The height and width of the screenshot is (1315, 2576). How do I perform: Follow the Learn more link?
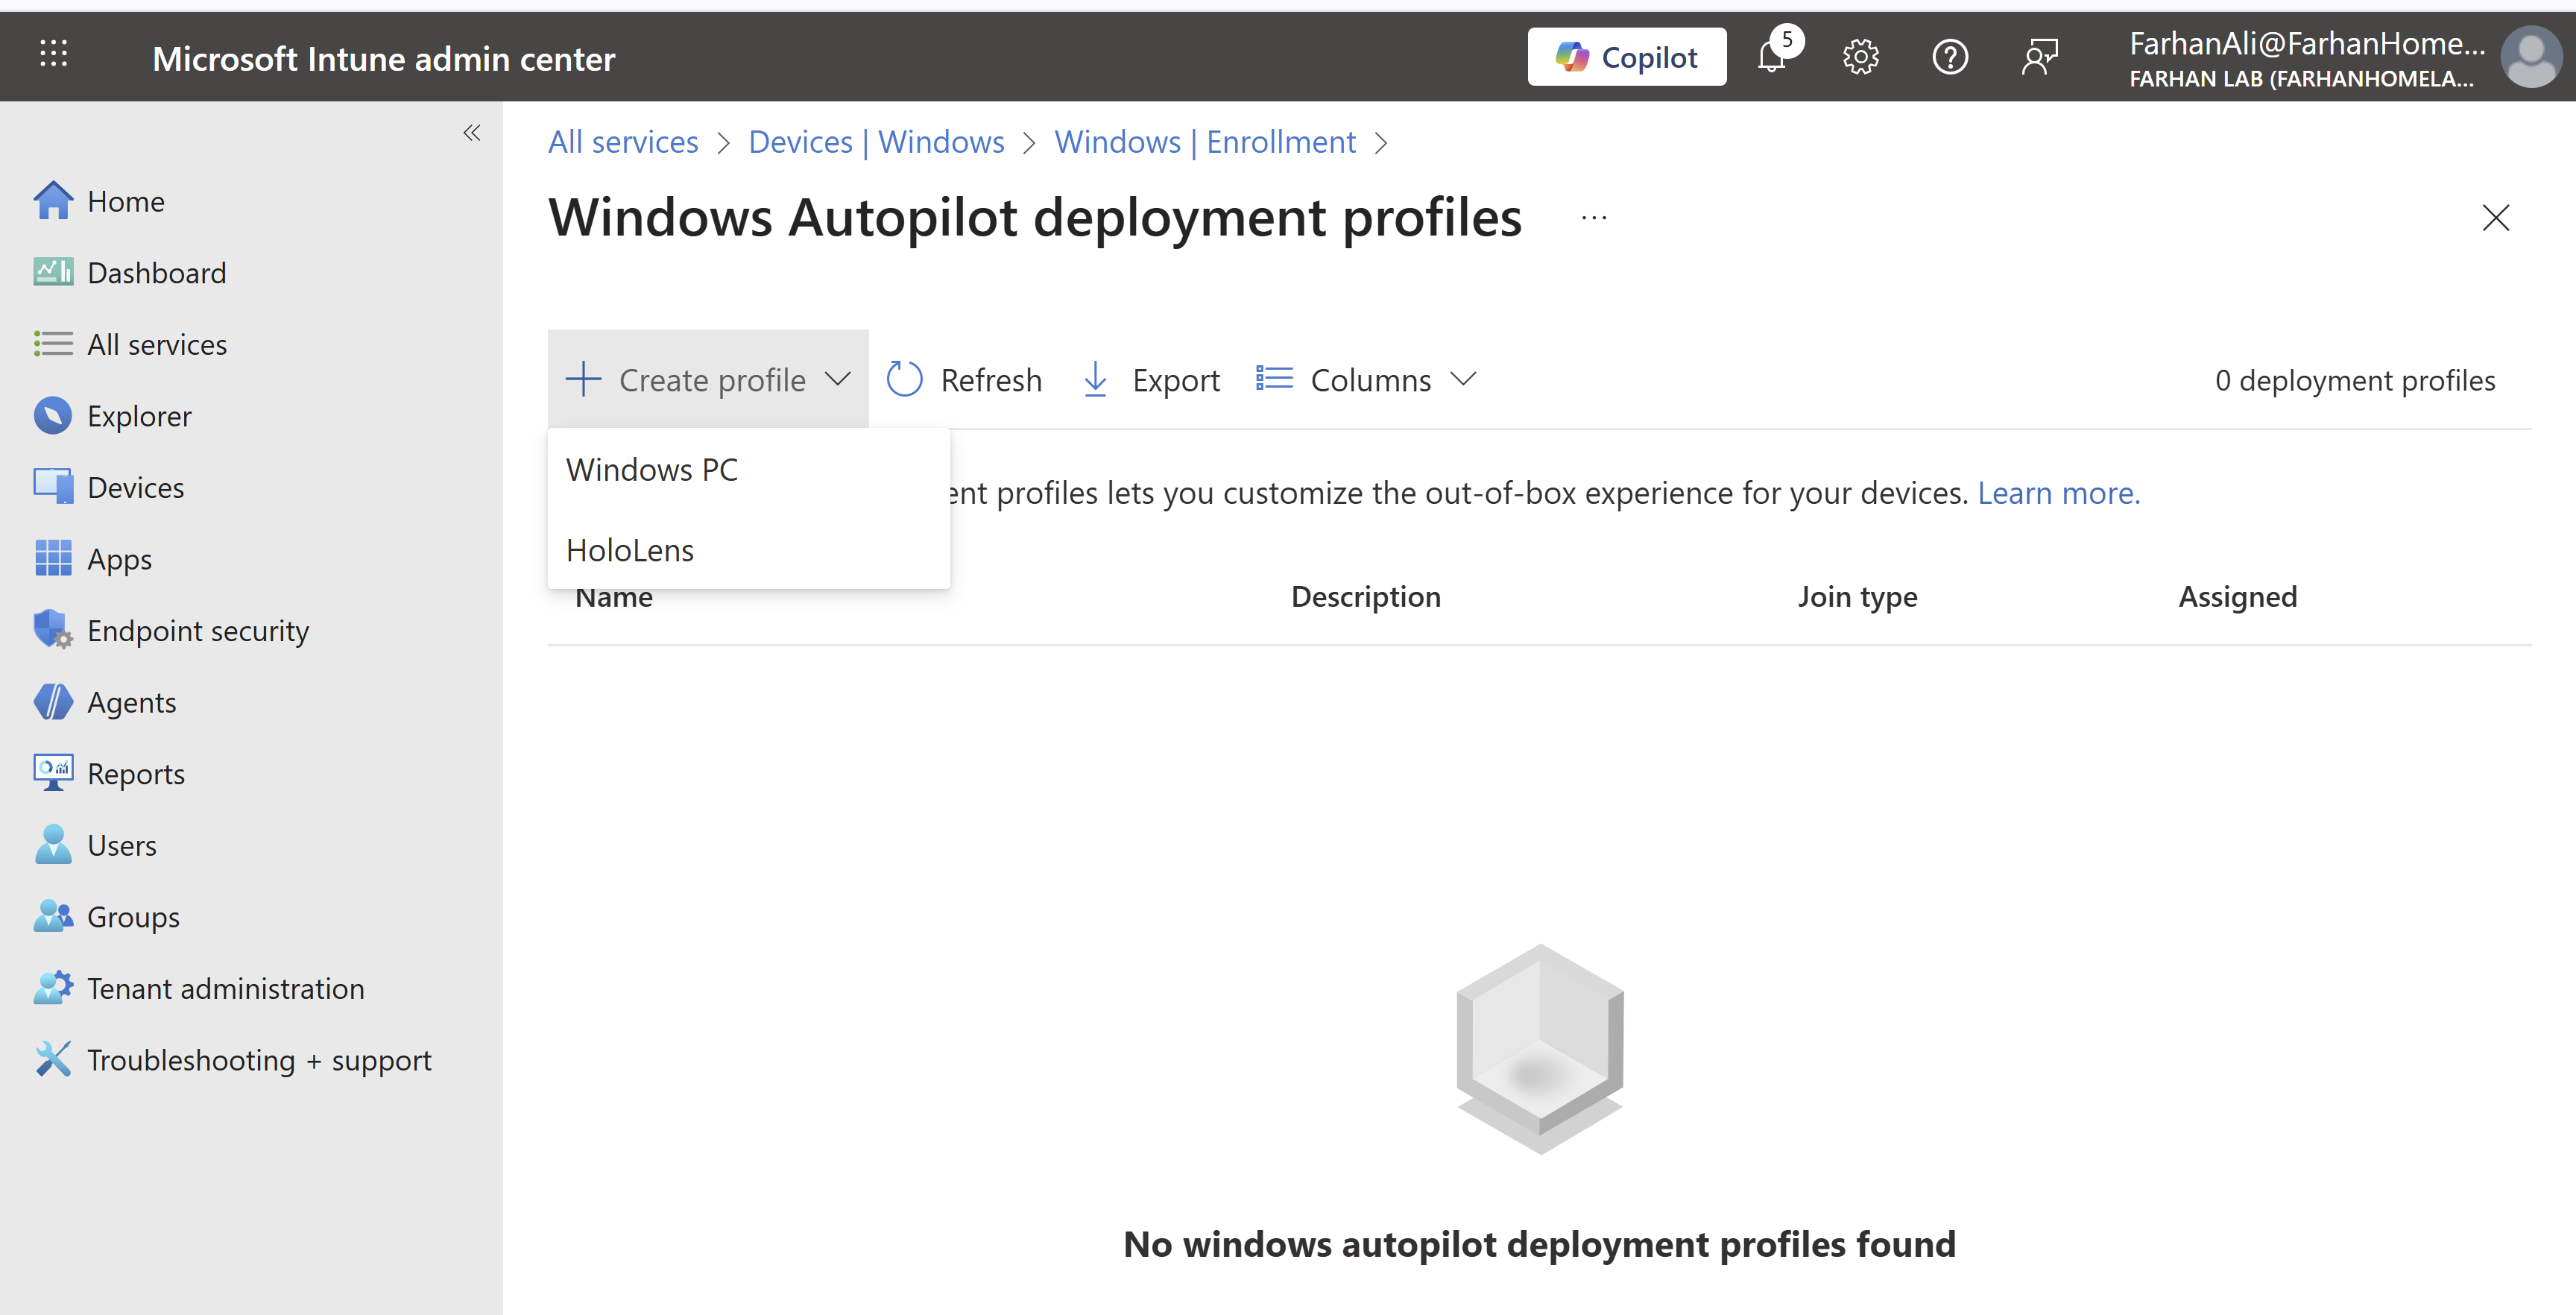[2058, 493]
